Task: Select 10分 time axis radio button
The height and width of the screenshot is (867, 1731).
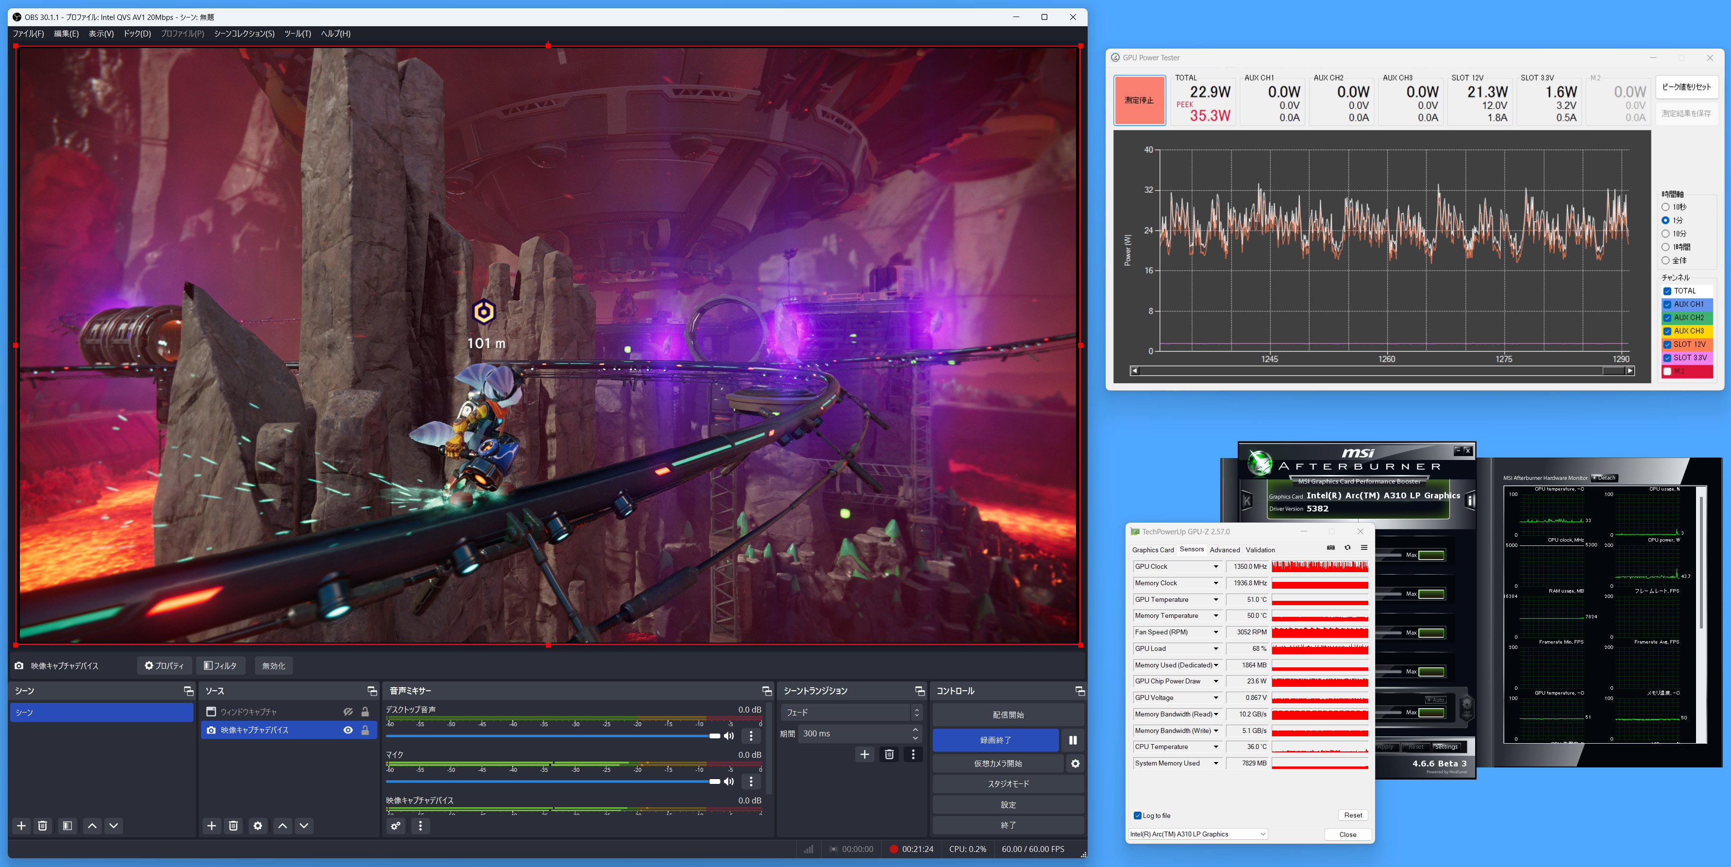Action: 1666,234
